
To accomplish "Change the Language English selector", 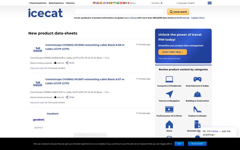I will pyautogui.click(x=186, y=3).
